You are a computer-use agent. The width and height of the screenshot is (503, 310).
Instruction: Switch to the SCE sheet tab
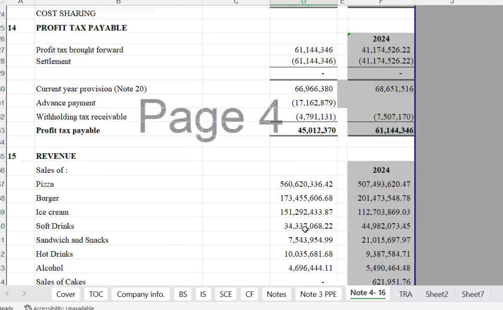(x=225, y=294)
